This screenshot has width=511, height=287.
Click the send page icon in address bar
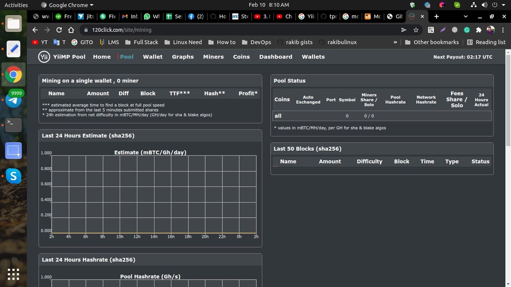404,30
